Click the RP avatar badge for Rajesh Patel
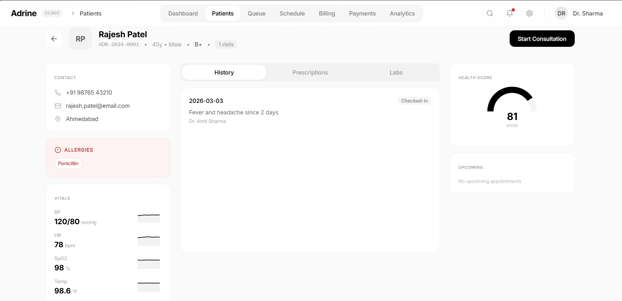This screenshot has height=301, width=622. (x=80, y=39)
